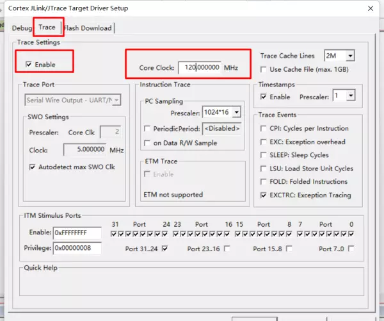This screenshot has height=321, width=384.
Task: Switch to the Debug tab
Action: tap(22, 28)
